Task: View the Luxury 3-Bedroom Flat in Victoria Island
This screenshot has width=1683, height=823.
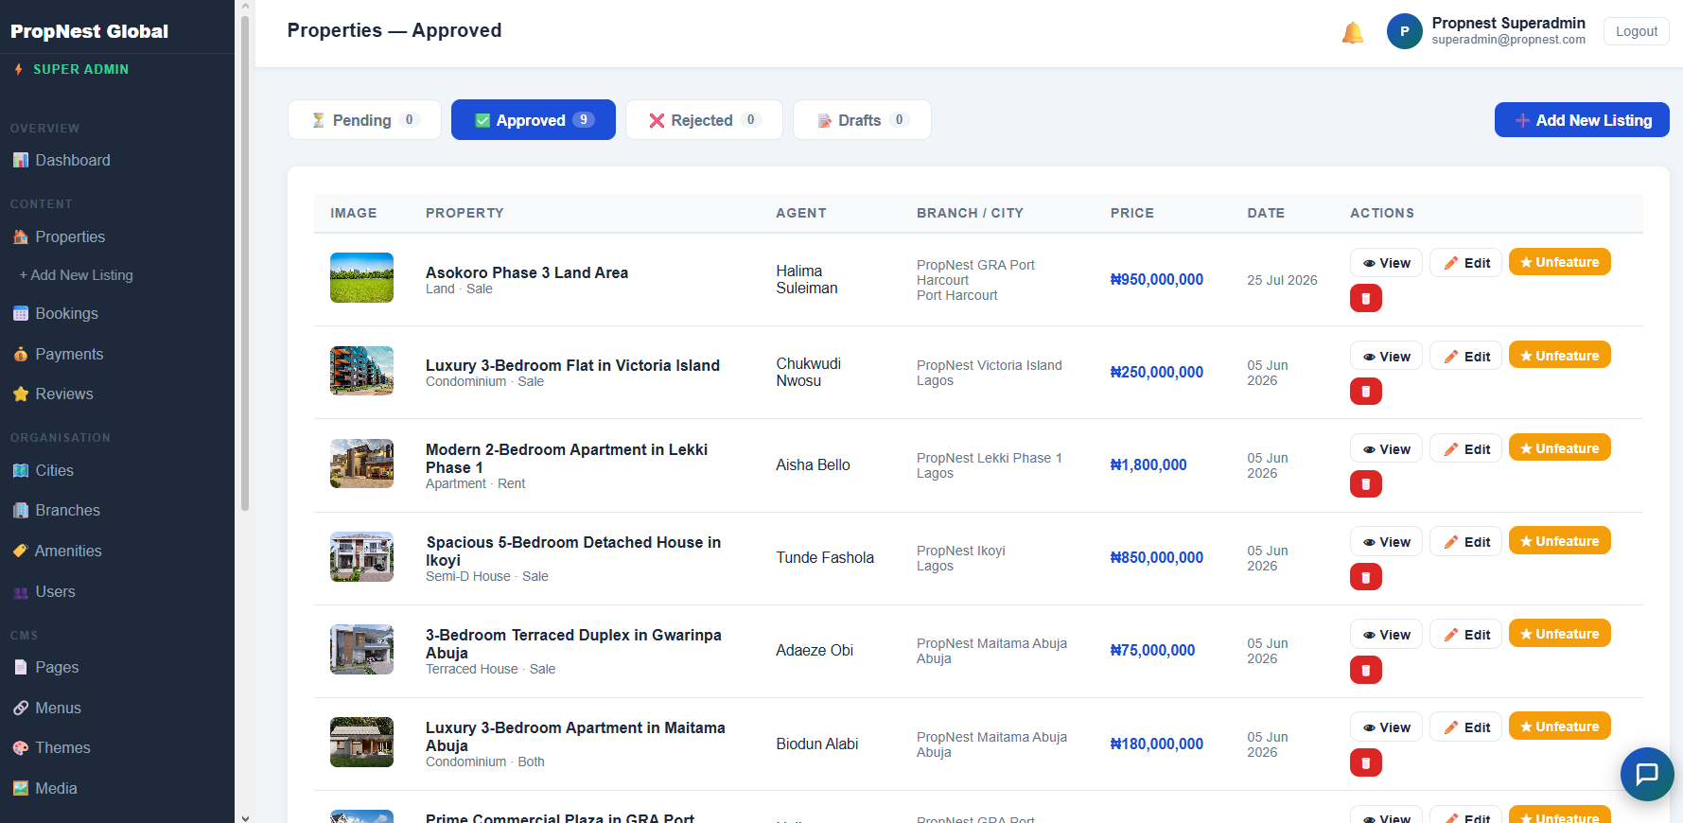Action: [1386, 357]
